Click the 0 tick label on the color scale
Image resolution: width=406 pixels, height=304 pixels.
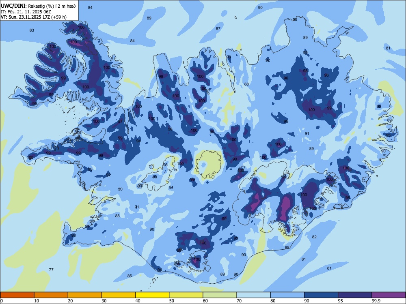point(2,301)
